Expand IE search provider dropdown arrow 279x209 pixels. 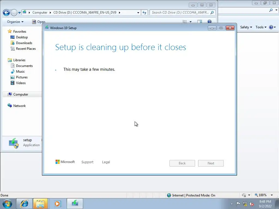[276, 10]
